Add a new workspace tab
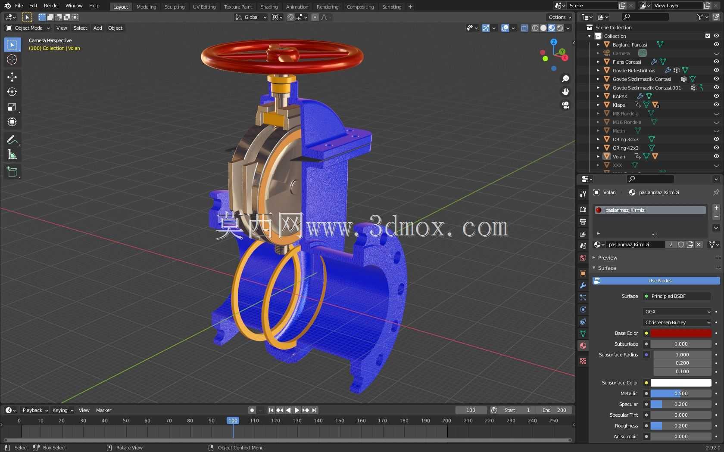Viewport: 724px width, 452px height. pyautogui.click(x=410, y=6)
